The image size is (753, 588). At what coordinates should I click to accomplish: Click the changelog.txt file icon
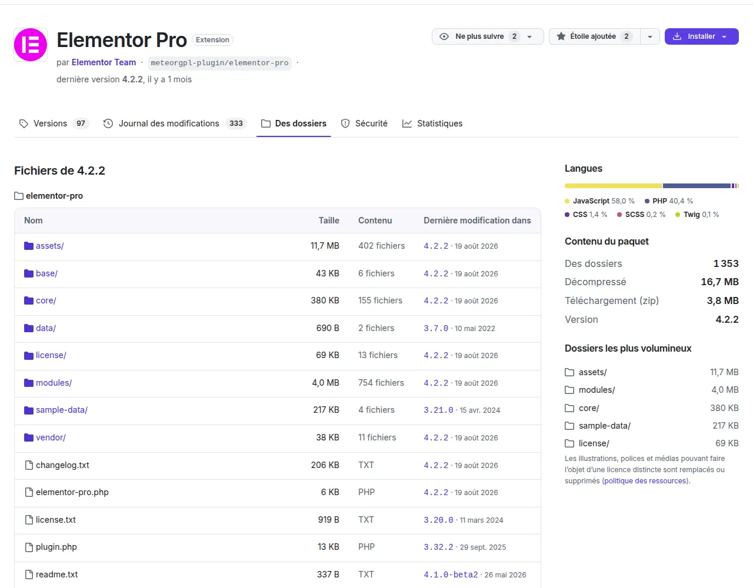click(x=29, y=465)
